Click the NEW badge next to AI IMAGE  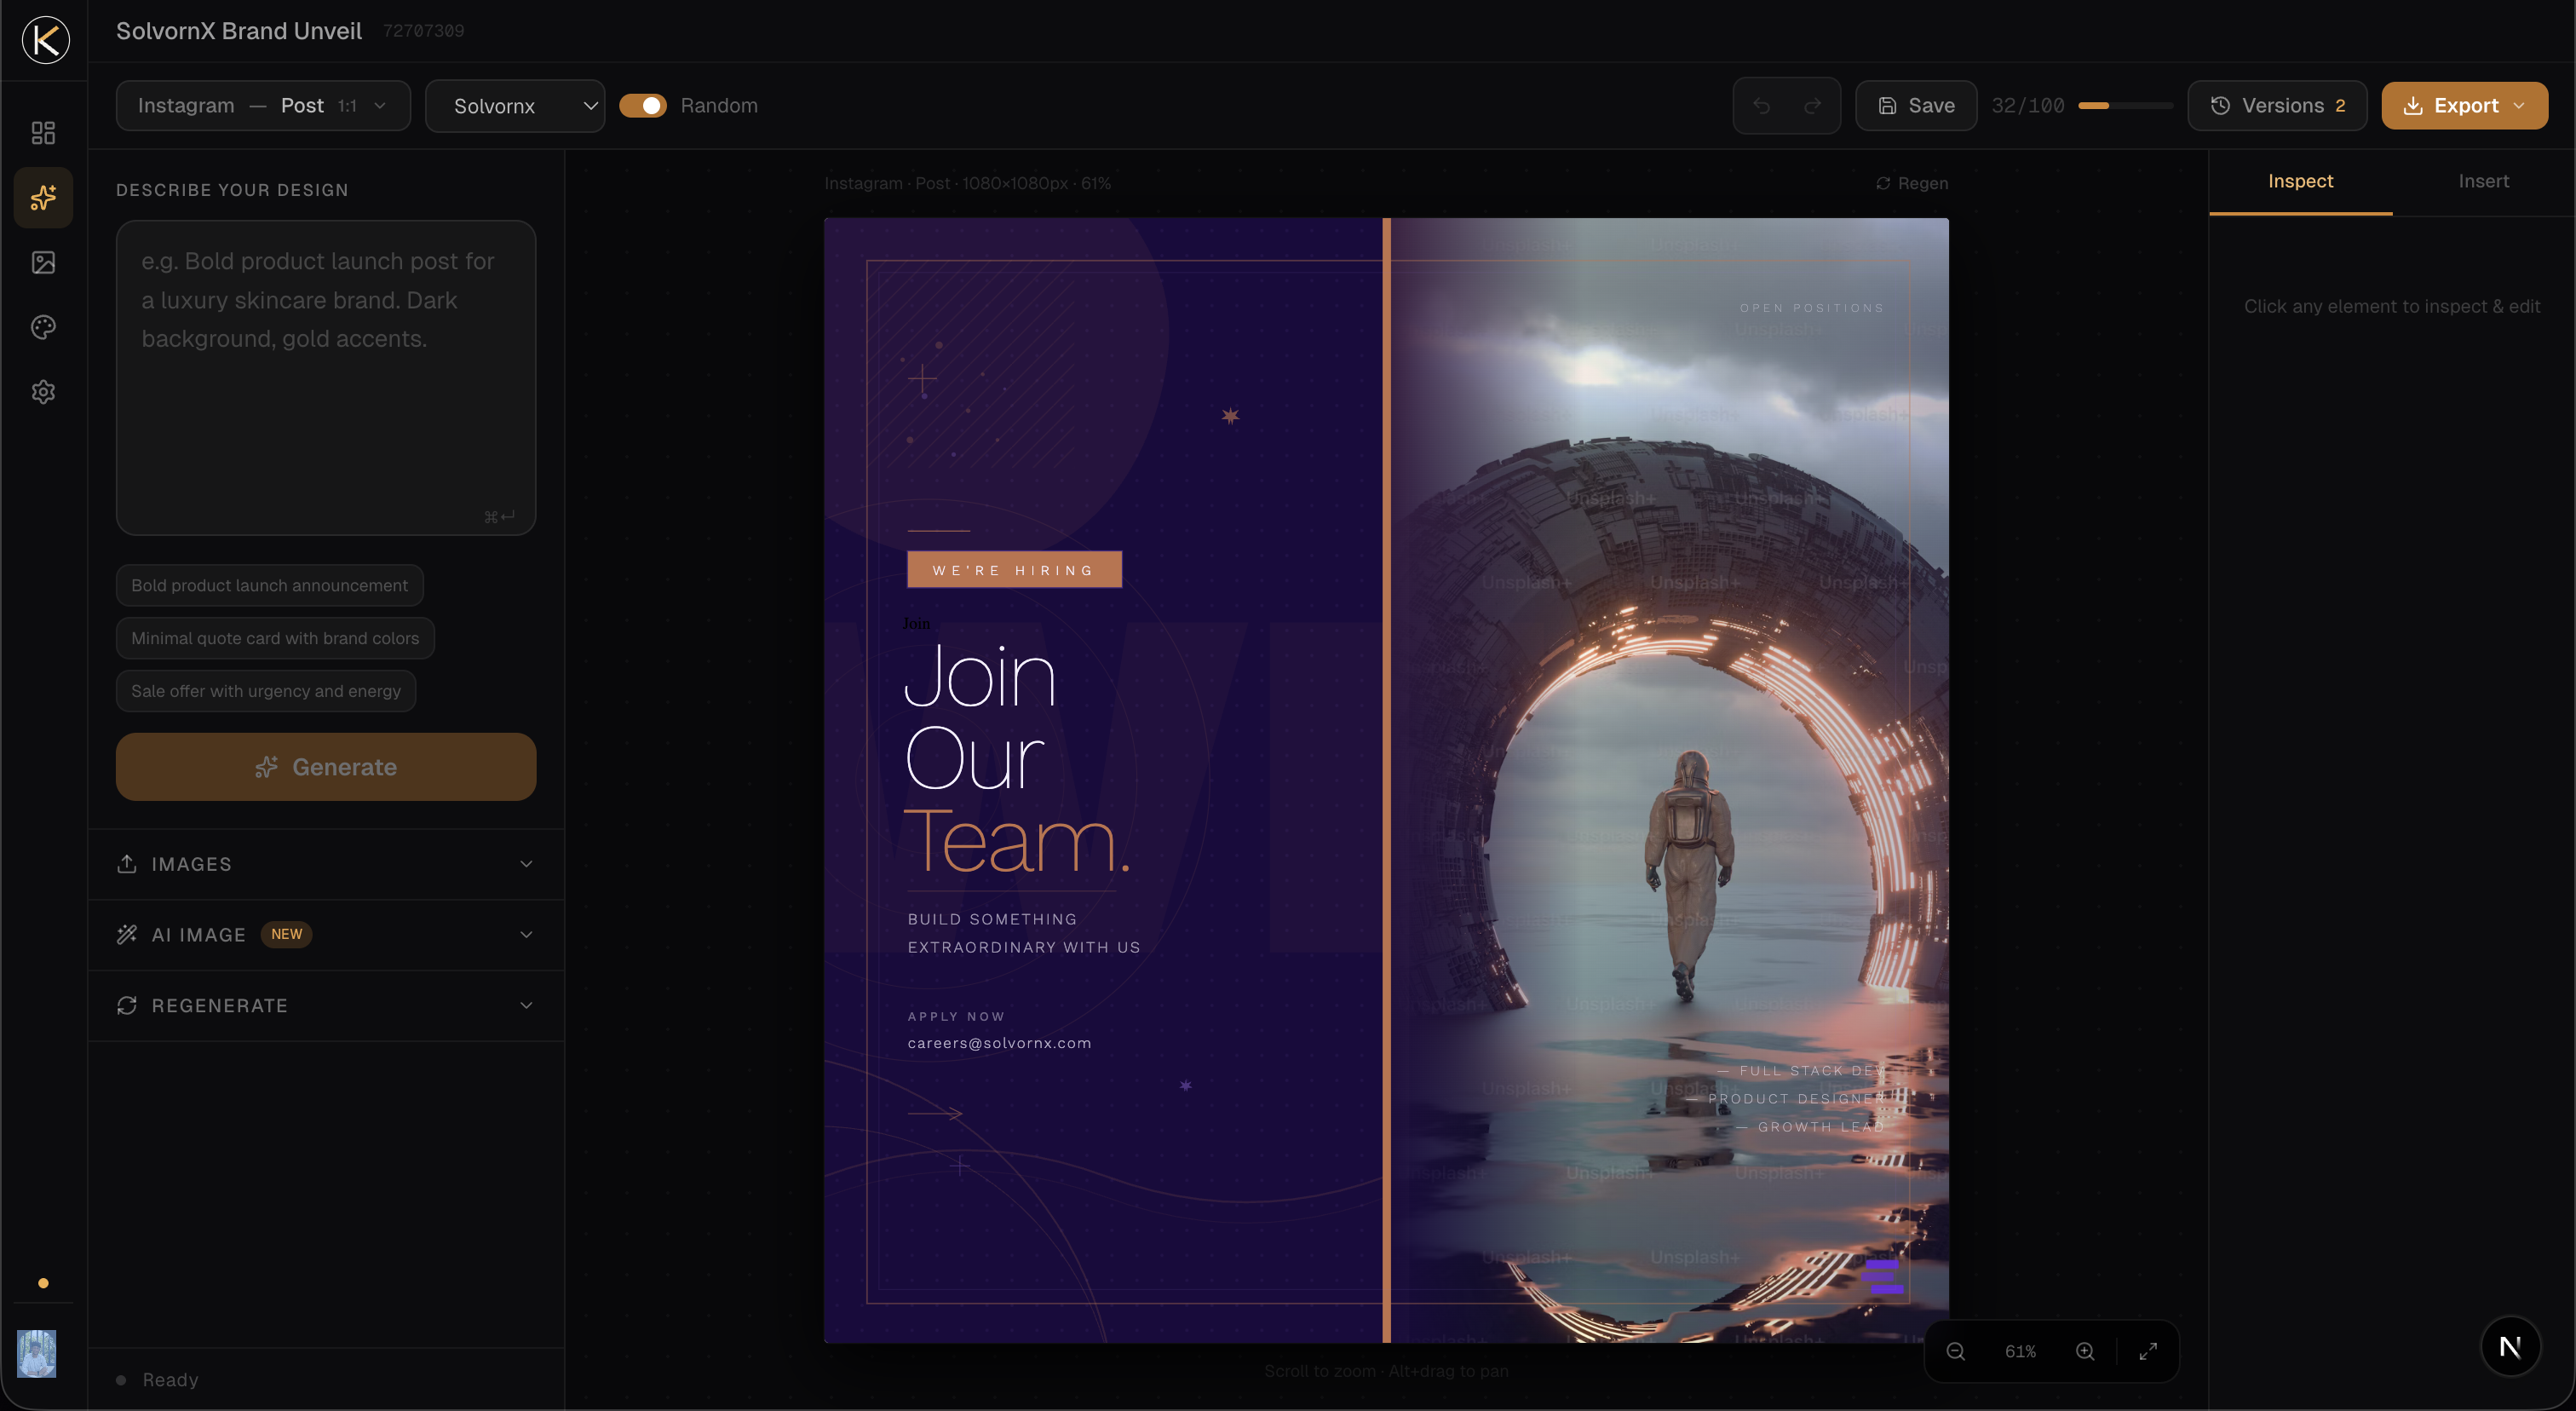(286, 934)
